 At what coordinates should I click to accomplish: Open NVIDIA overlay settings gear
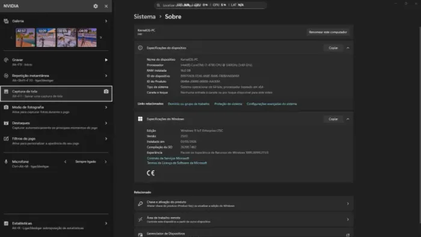pos(96,6)
